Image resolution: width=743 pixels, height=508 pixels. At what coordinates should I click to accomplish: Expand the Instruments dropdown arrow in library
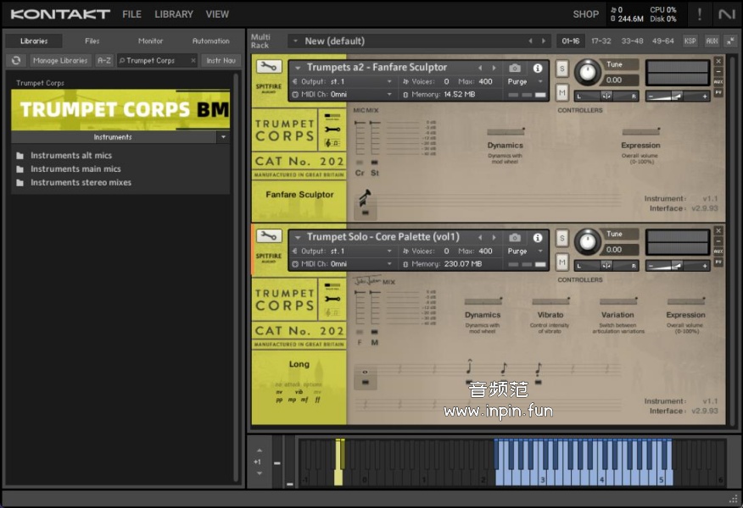pyautogui.click(x=223, y=136)
